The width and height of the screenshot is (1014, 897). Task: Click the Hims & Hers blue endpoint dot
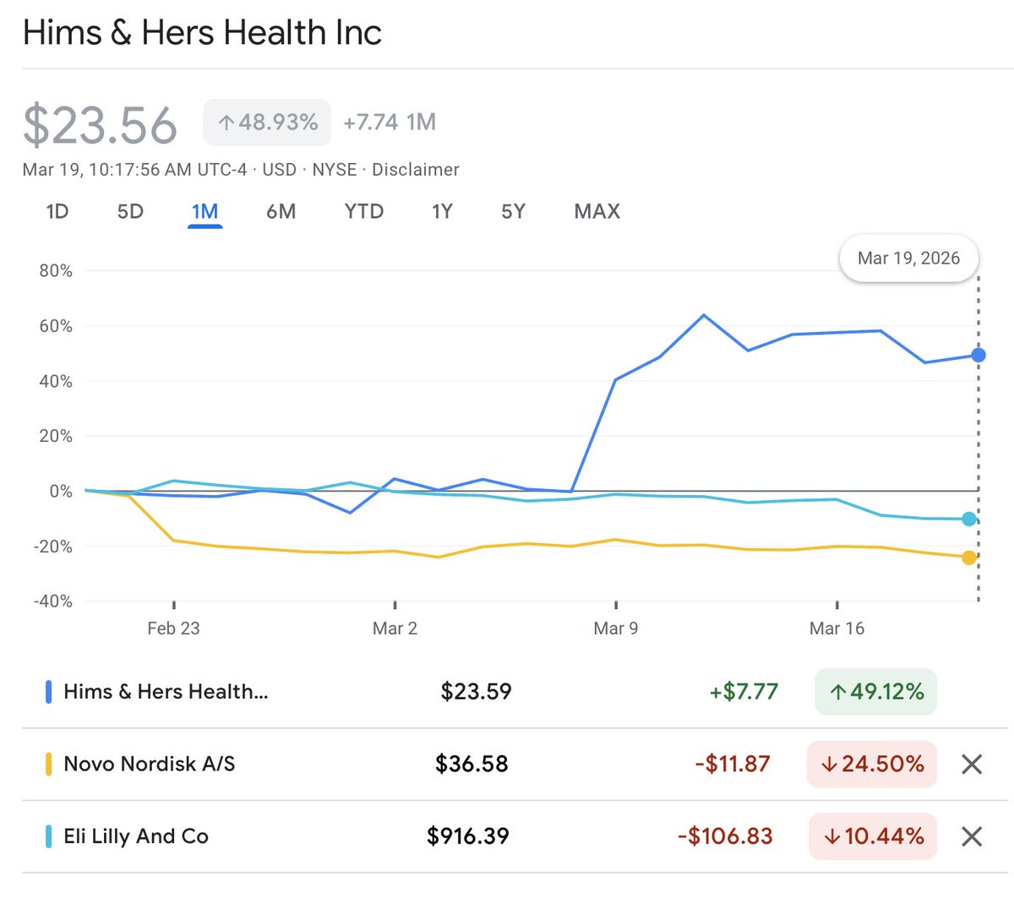[x=978, y=356]
